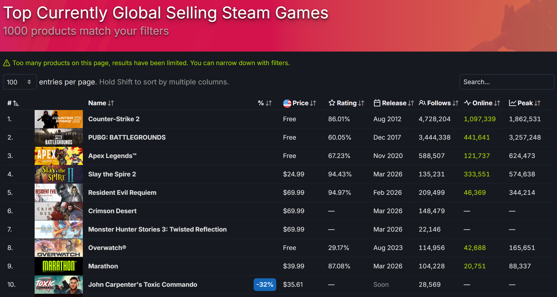Open Resident Evil Requiem page

click(x=122, y=193)
